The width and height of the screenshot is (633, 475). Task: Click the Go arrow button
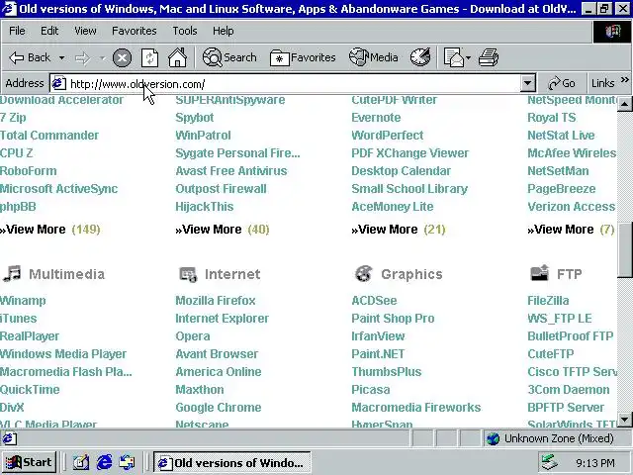562,83
